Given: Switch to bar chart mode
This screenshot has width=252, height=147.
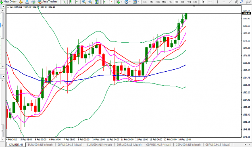Looking at the screenshot, I should pos(64,2).
